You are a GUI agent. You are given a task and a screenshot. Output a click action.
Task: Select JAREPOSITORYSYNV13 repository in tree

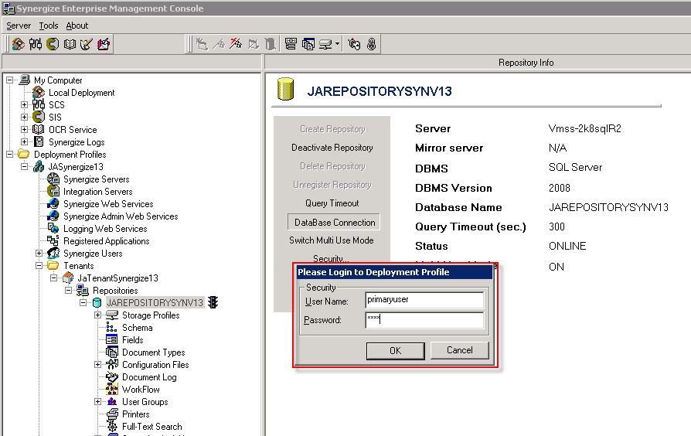click(x=155, y=303)
